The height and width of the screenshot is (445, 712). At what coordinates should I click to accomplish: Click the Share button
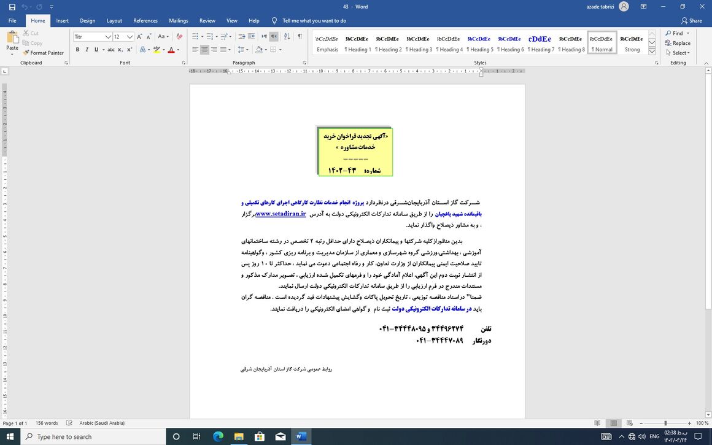pyautogui.click(x=692, y=20)
